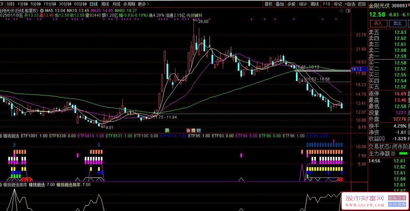Click the 9.81 low price label on chart
Screen dimensions: 410x211
tap(109, 127)
